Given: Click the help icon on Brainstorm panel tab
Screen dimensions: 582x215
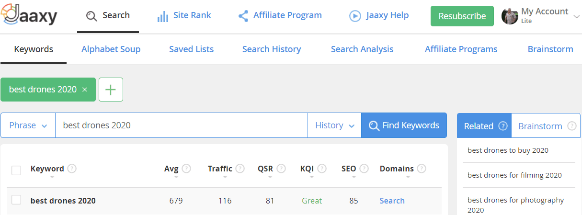Looking at the screenshot, I should [x=571, y=126].
